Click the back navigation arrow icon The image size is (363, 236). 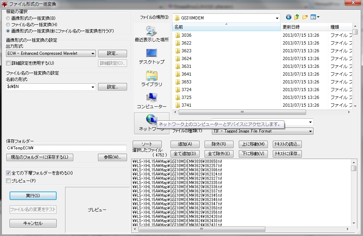pyautogui.click(x=289, y=17)
